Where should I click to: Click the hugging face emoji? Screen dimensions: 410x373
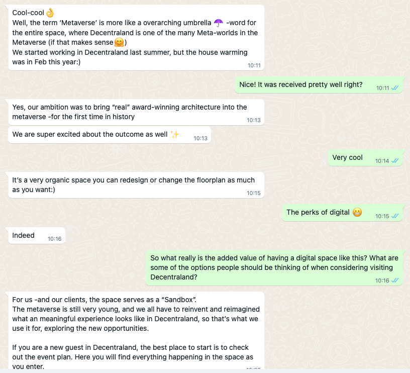click(120, 43)
